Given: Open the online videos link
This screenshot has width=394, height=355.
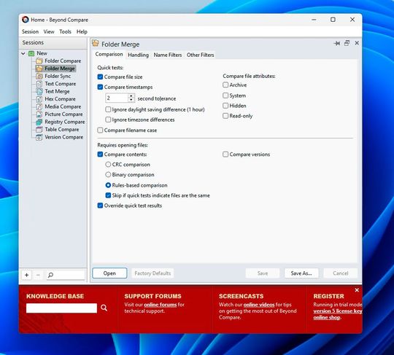Looking at the screenshot, I should click(x=259, y=305).
